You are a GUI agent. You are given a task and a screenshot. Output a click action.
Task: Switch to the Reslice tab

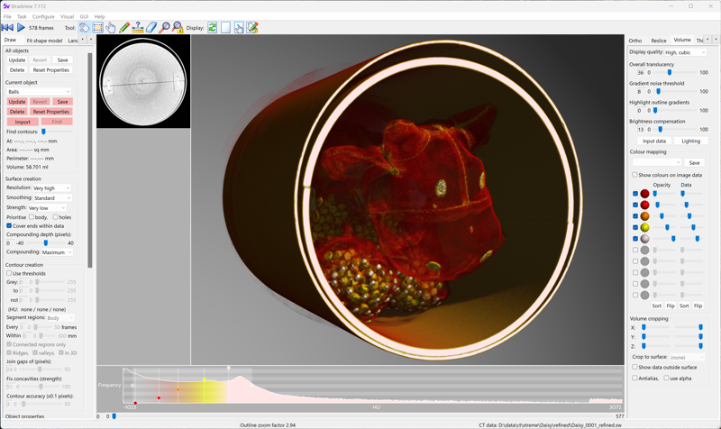tap(659, 41)
